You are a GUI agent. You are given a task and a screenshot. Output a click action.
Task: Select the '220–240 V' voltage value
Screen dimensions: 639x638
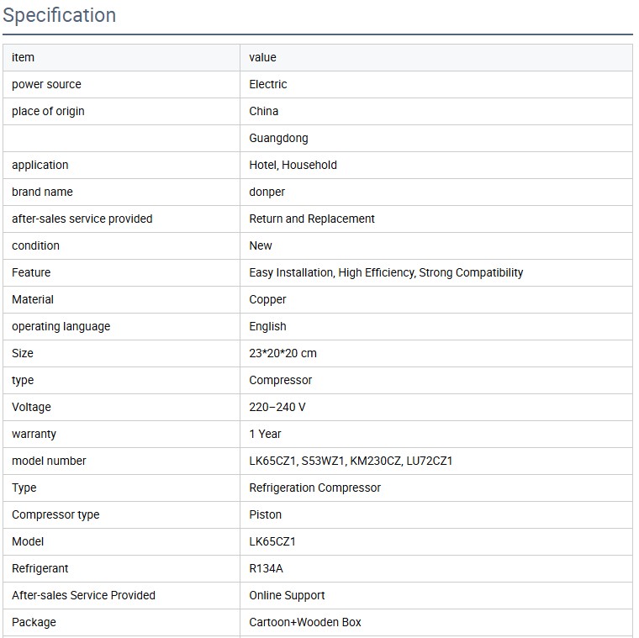[277, 407]
